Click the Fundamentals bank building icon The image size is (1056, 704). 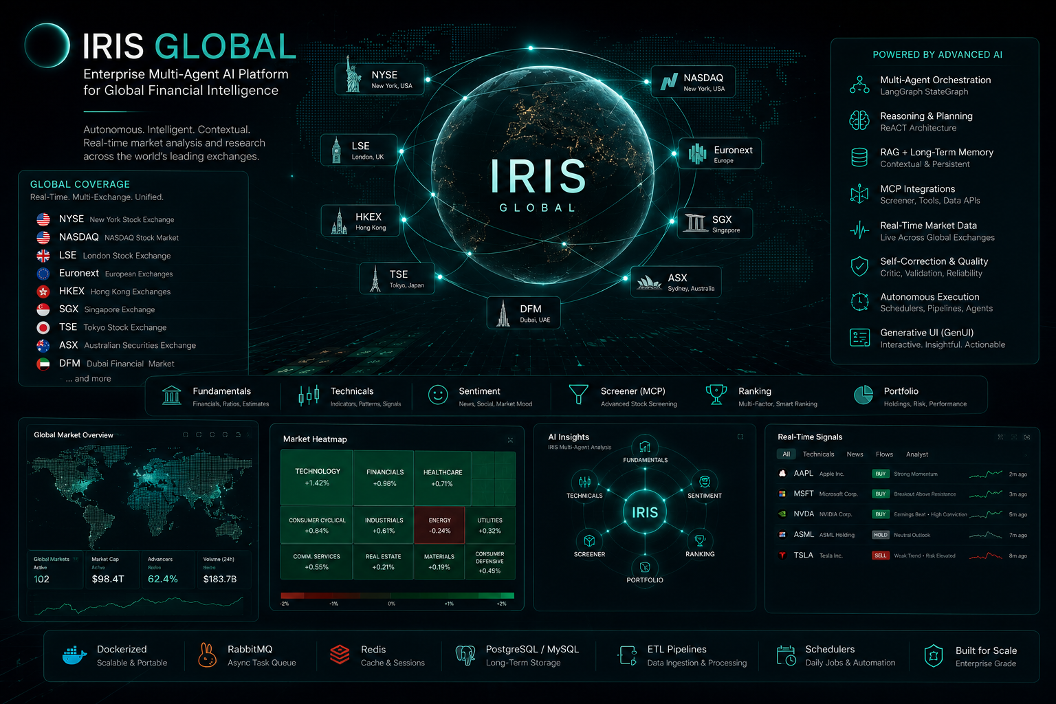tap(171, 395)
